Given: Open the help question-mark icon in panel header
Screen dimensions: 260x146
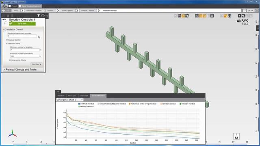Looking at the screenshot, I should pos(43,15).
